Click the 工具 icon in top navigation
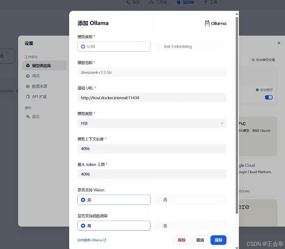285x249 pixels. click(x=205, y=2)
